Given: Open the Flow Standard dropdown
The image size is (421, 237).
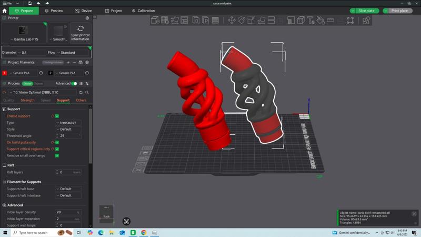Looking at the screenshot, I should coord(73,53).
